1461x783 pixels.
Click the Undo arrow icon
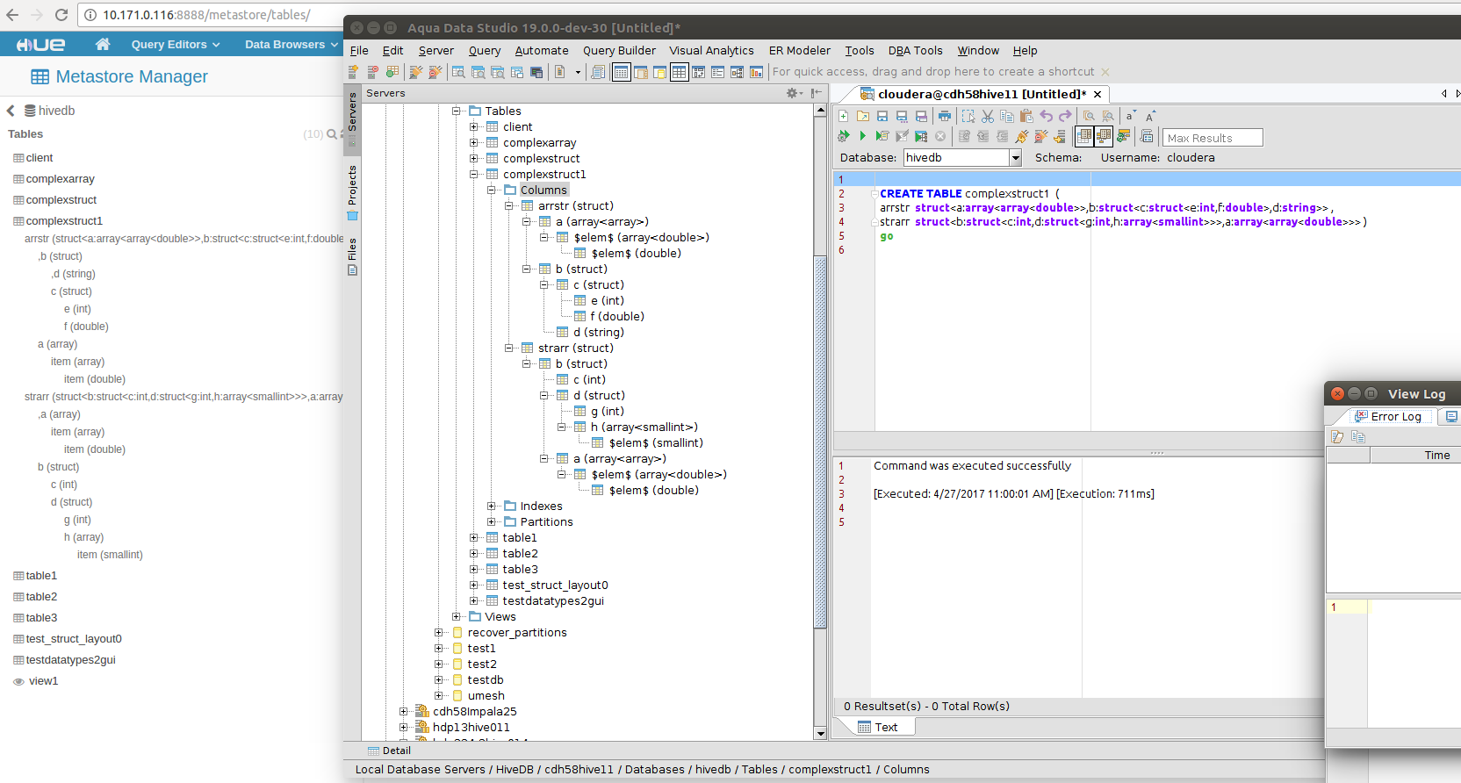1046,116
